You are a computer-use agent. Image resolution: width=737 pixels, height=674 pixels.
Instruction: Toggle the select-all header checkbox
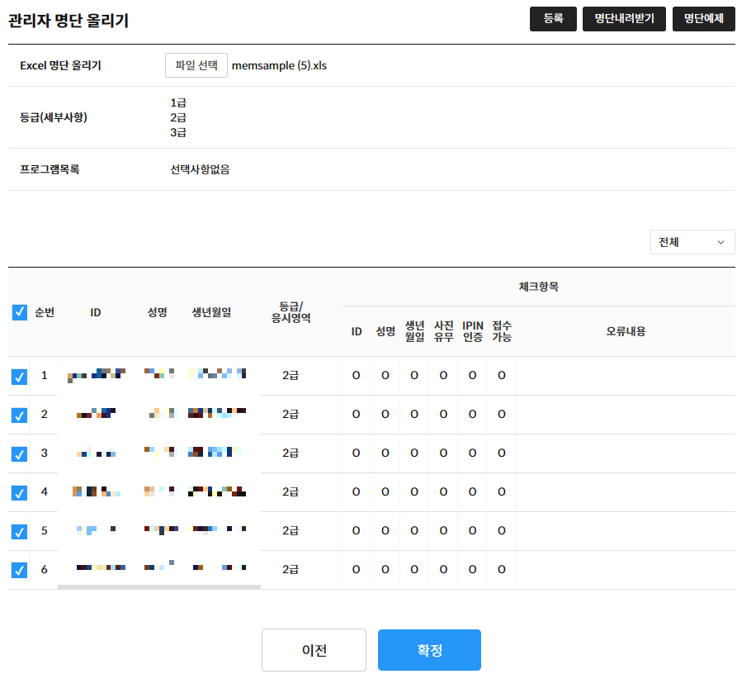(x=20, y=312)
